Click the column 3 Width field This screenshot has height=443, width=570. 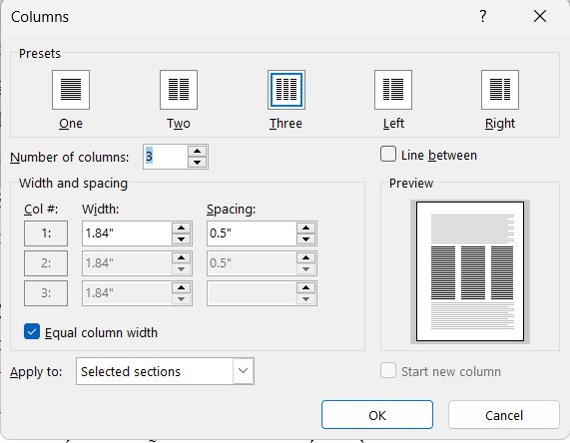pyautogui.click(x=127, y=293)
